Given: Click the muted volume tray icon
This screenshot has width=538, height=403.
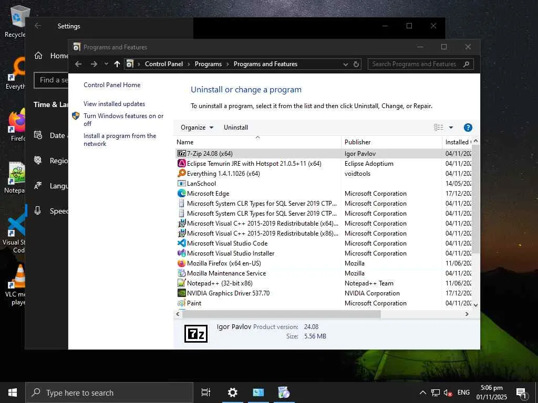Looking at the screenshot, I should (x=448, y=393).
